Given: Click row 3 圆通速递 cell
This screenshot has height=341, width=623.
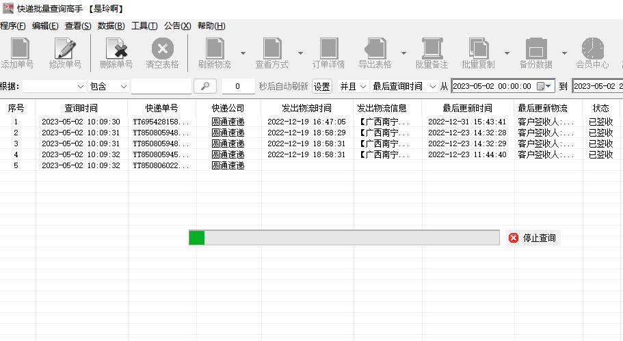Looking at the screenshot, I should [x=228, y=144].
